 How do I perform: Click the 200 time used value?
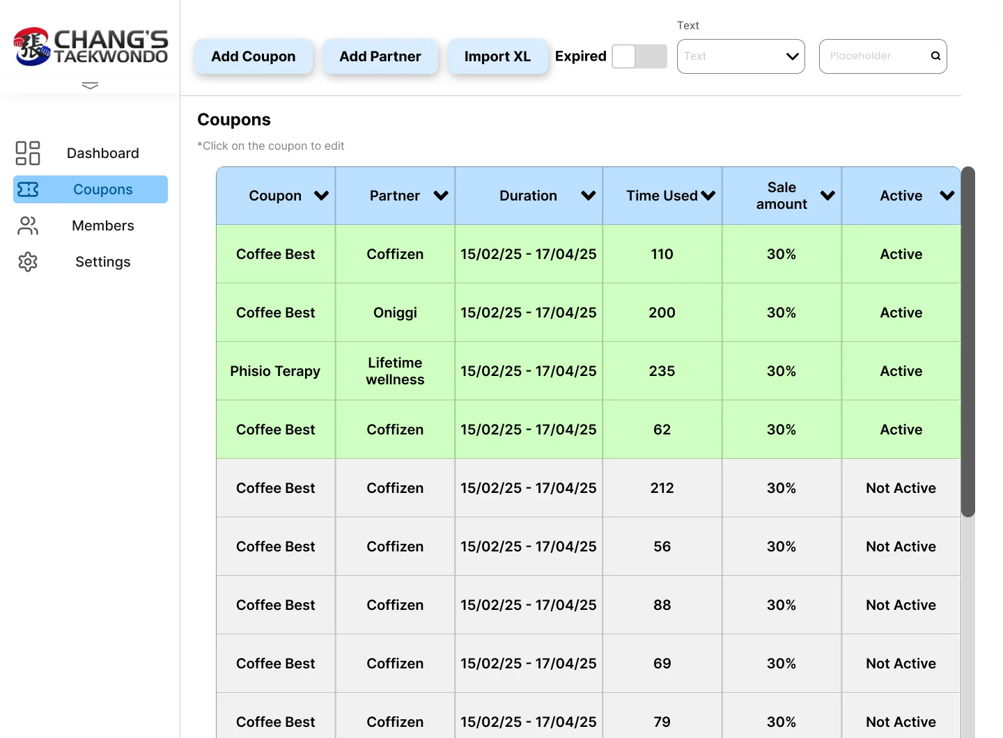662,313
